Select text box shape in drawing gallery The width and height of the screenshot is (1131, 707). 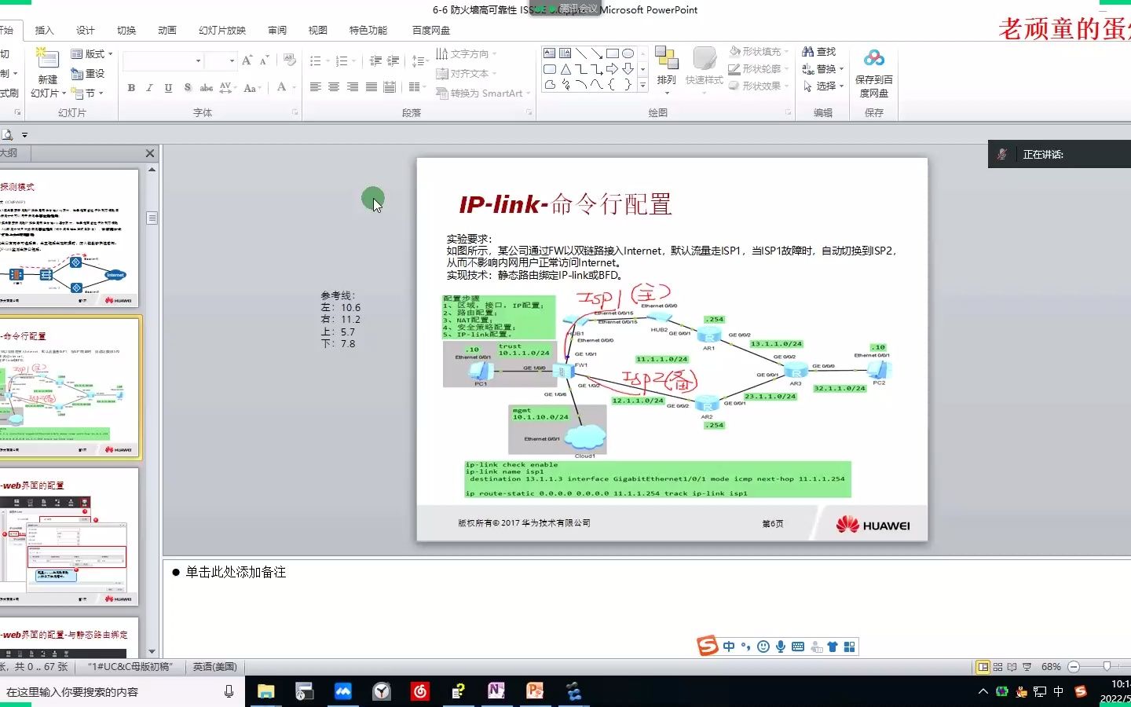click(x=550, y=53)
